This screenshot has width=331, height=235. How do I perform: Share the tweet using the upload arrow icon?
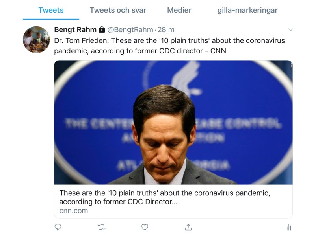188,227
